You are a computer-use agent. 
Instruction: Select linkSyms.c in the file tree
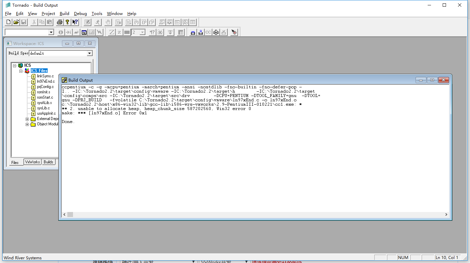(x=45, y=76)
